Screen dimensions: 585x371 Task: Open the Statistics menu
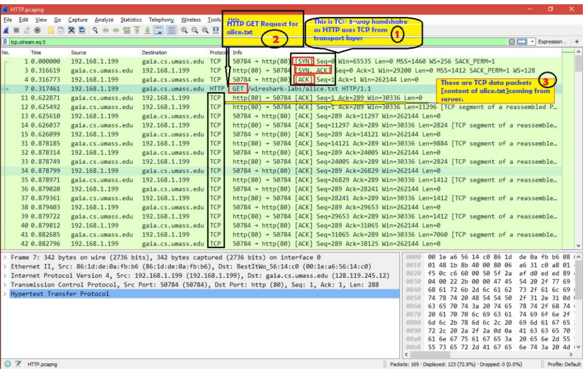click(x=131, y=20)
